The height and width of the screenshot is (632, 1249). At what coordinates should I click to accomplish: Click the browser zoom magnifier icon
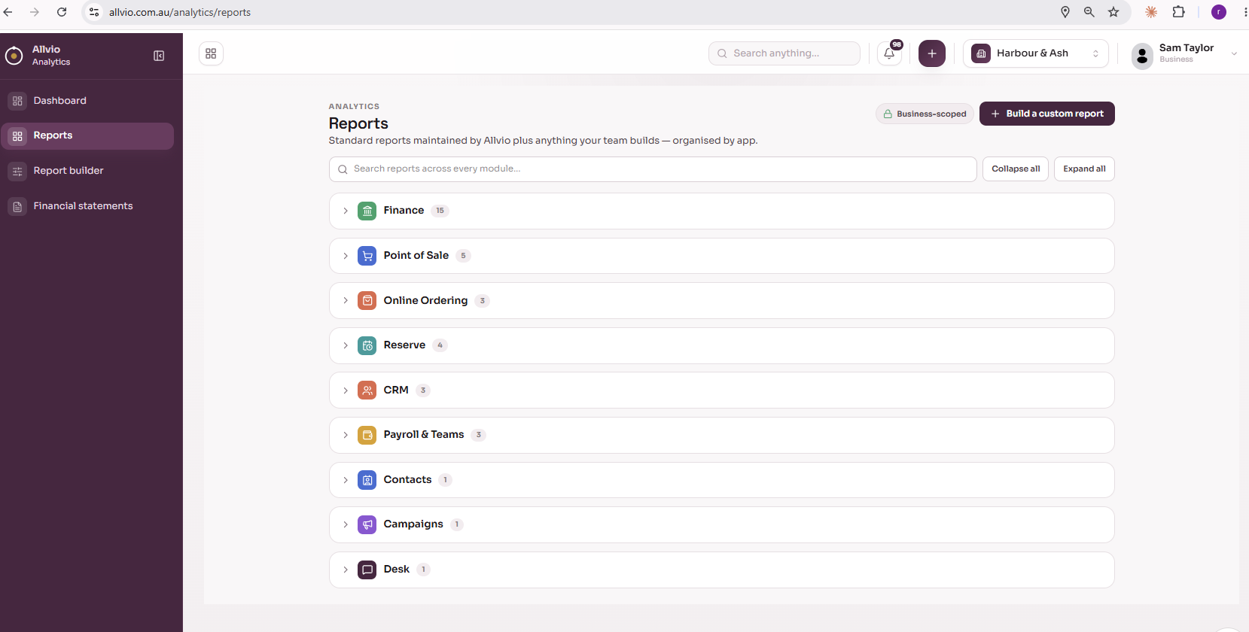pyautogui.click(x=1089, y=12)
